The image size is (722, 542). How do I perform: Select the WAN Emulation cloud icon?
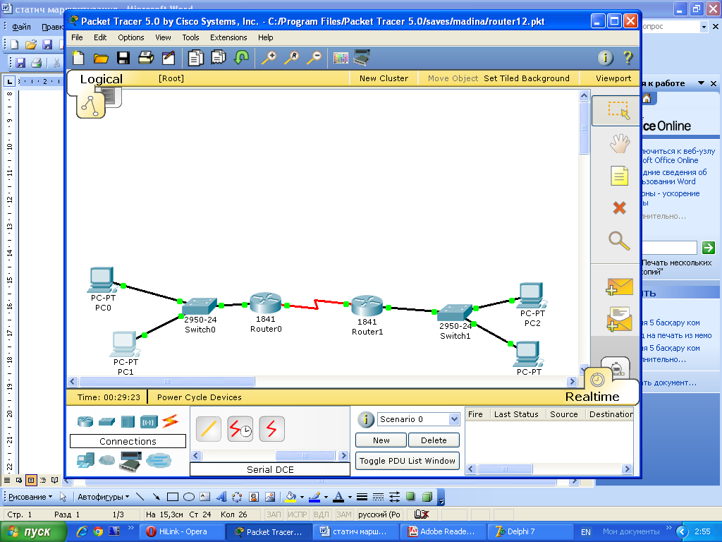(107, 460)
